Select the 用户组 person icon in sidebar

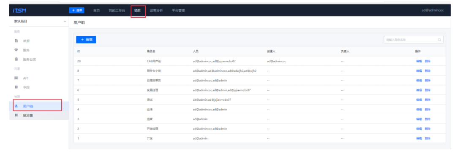(x=16, y=106)
